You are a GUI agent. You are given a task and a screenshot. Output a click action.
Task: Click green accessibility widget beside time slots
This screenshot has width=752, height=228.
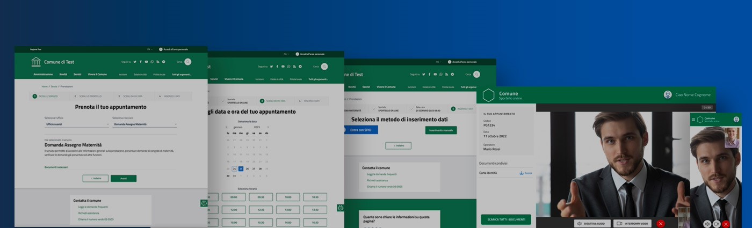tap(204, 203)
